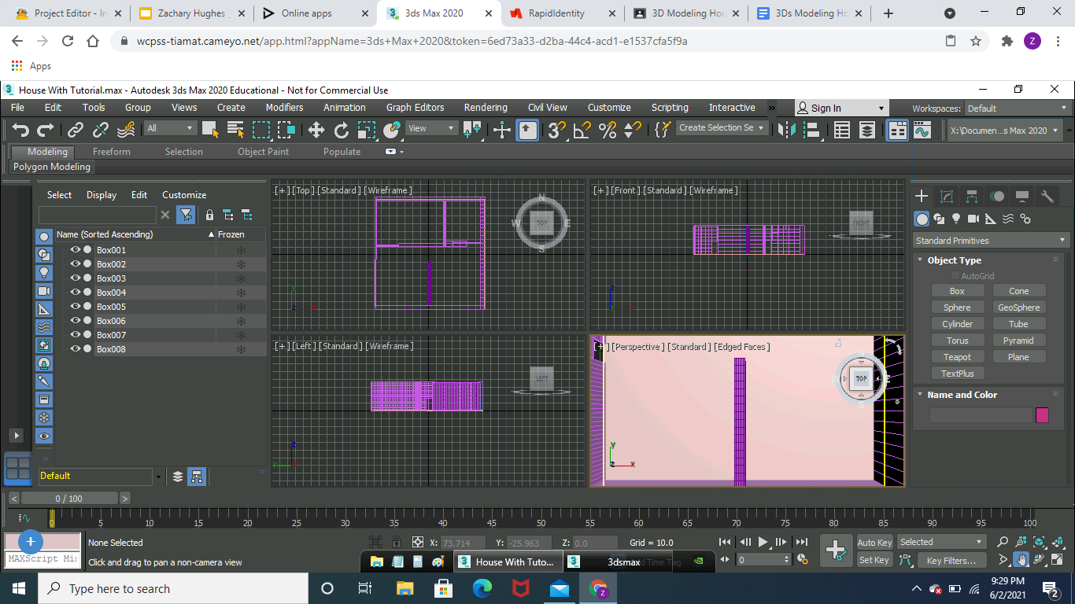Open the Graph Editors menu
This screenshot has height=604, width=1075.
(415, 108)
